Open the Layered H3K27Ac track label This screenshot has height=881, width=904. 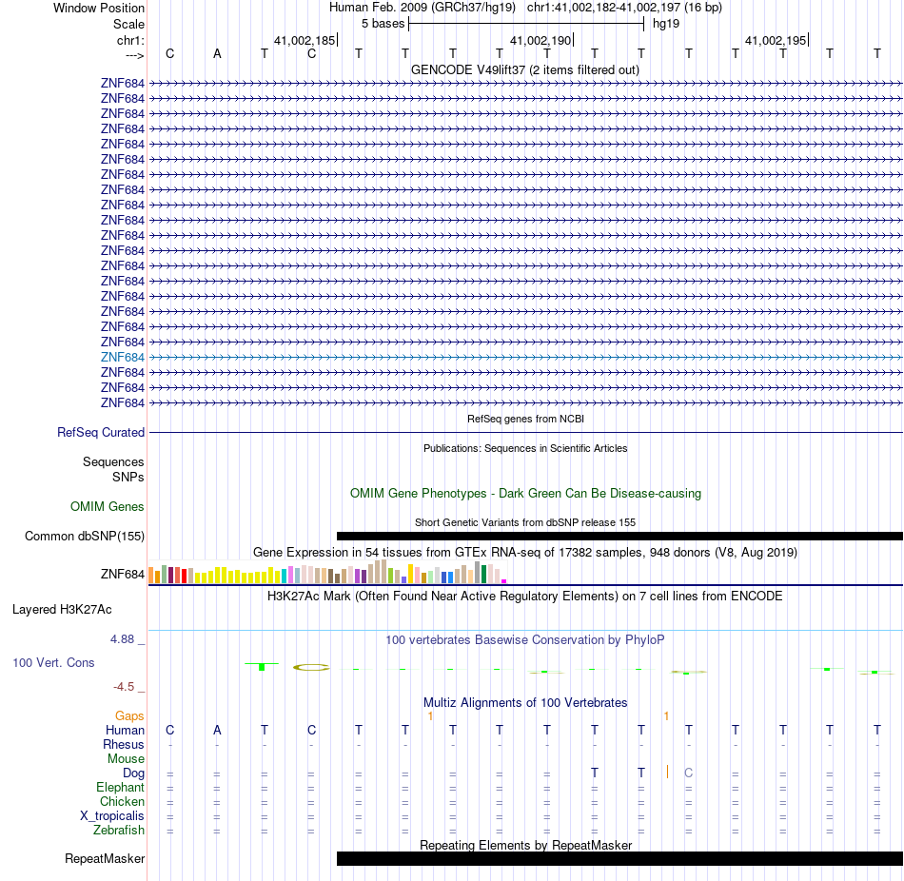click(x=62, y=610)
